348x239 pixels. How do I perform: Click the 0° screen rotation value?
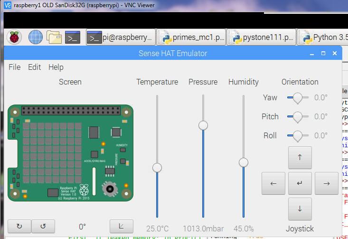[x=82, y=227]
